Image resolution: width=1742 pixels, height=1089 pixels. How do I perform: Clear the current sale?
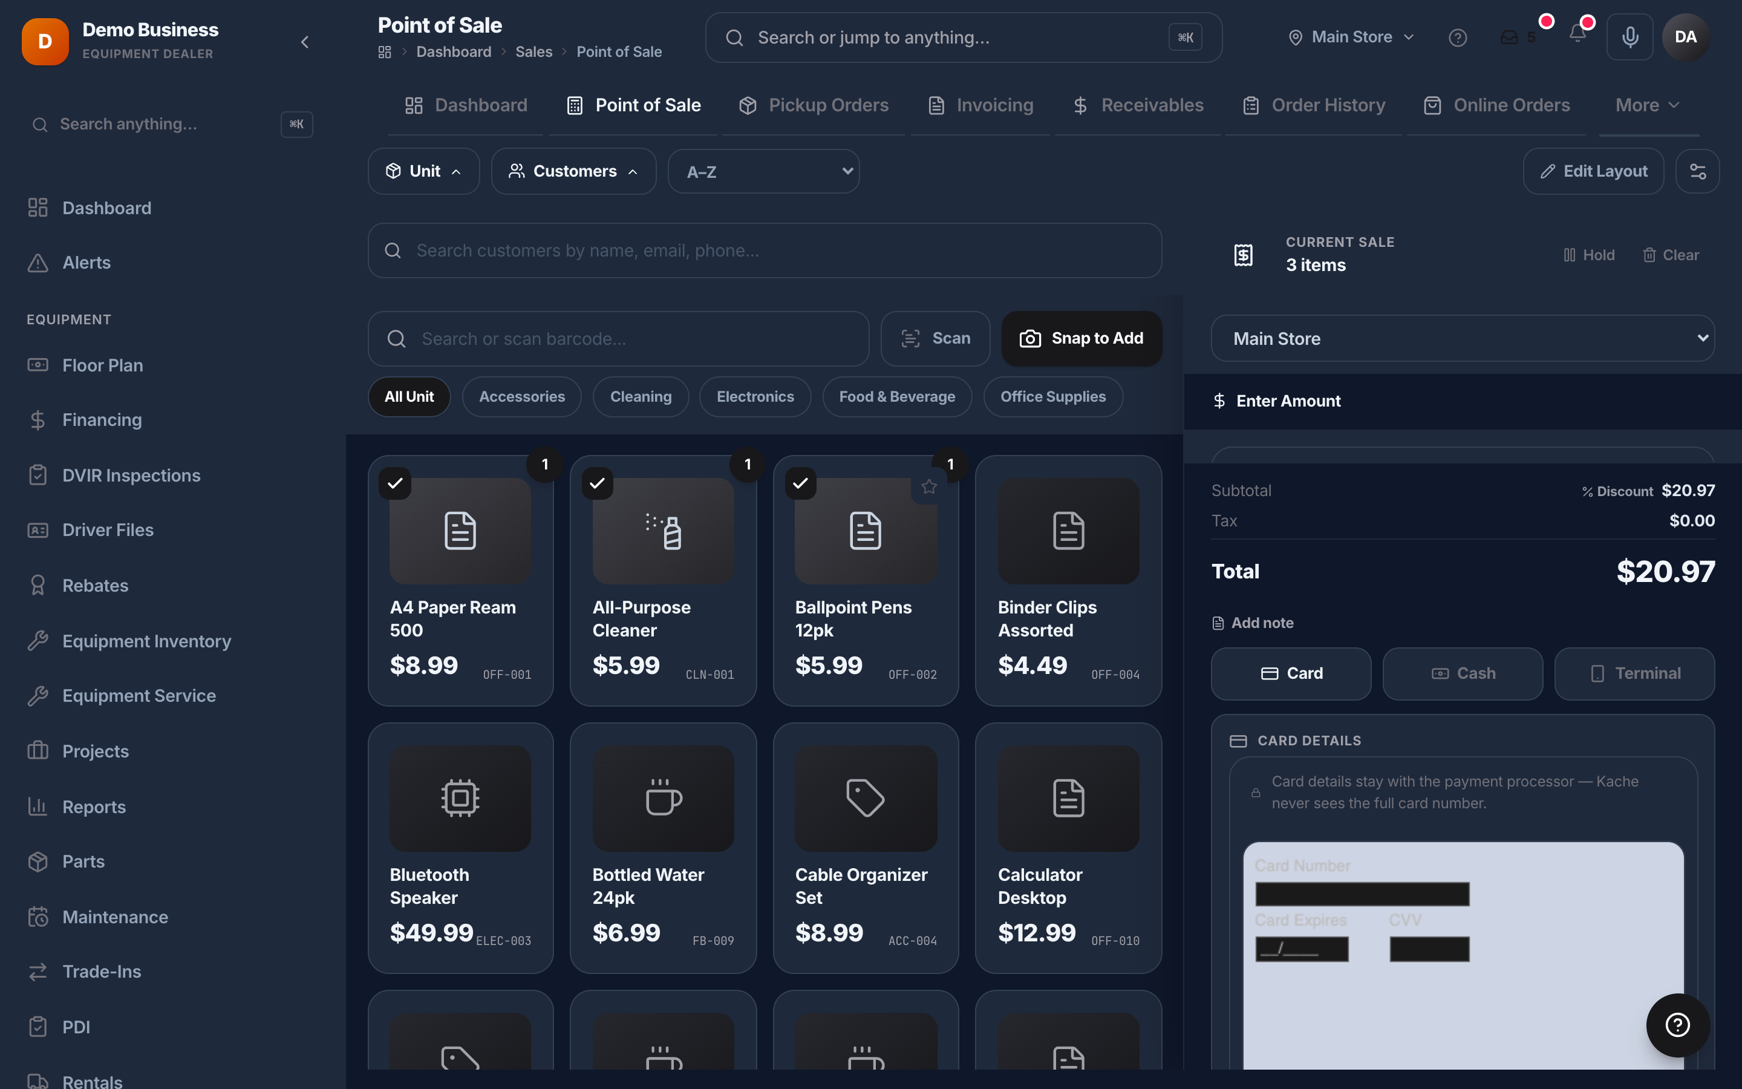pos(1670,255)
